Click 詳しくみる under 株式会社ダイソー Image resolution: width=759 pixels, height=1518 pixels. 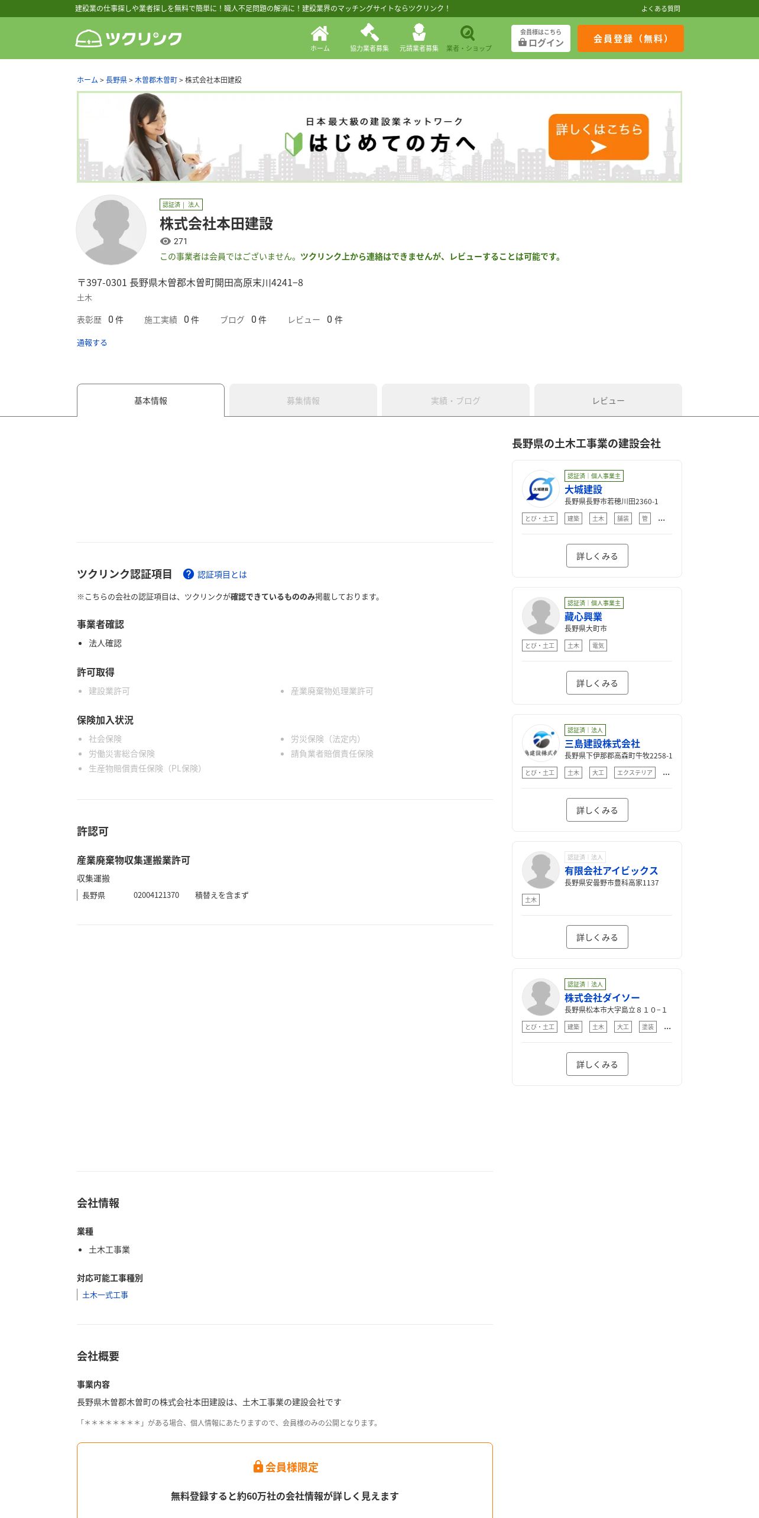597,1064
